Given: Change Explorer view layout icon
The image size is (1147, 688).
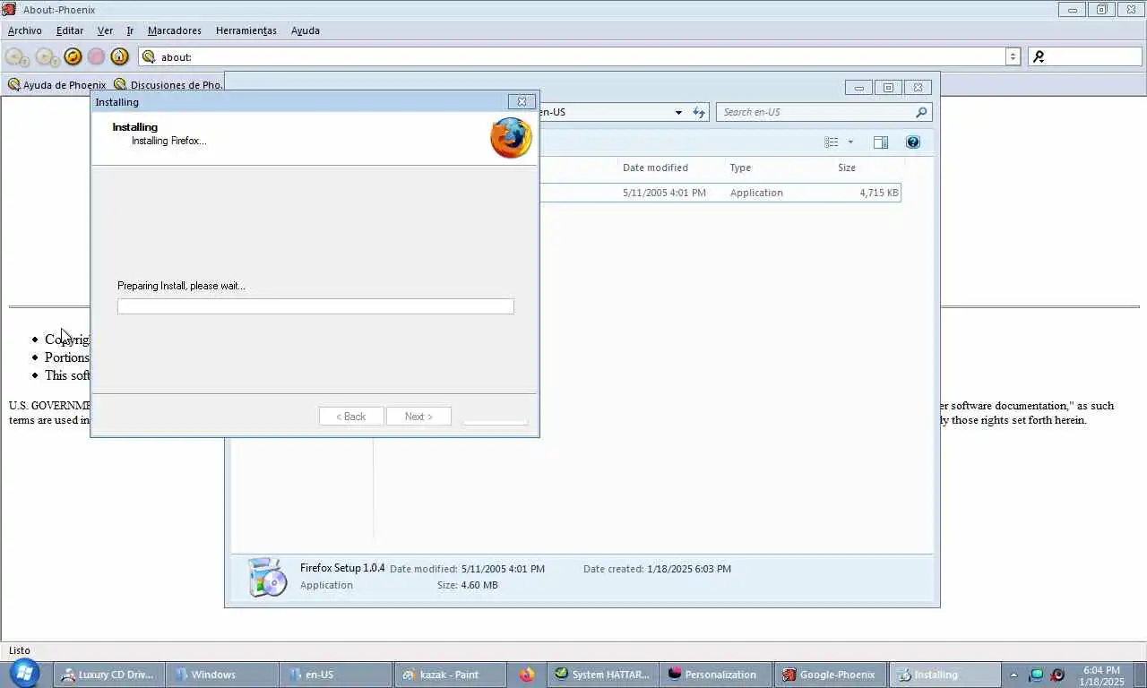Looking at the screenshot, I should tap(832, 142).
